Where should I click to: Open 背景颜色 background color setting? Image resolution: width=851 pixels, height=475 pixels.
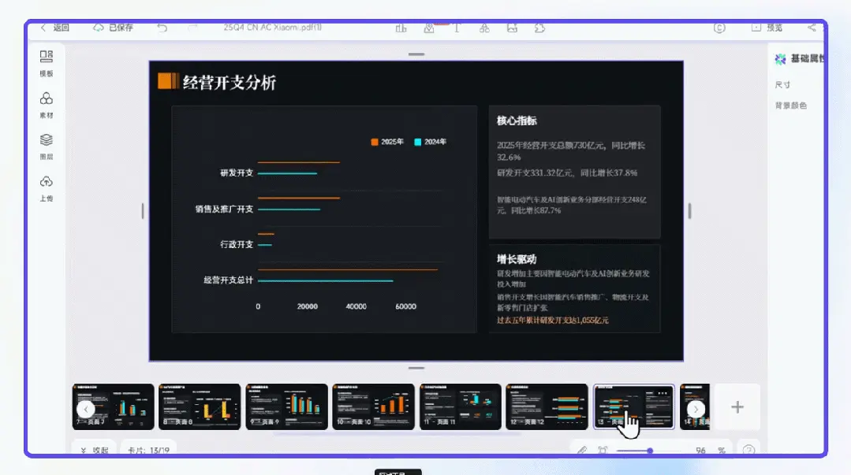click(x=790, y=105)
